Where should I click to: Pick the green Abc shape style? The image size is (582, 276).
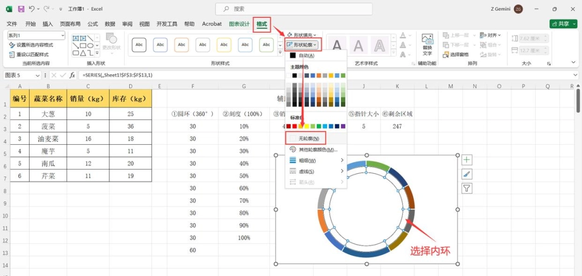(x=266, y=45)
